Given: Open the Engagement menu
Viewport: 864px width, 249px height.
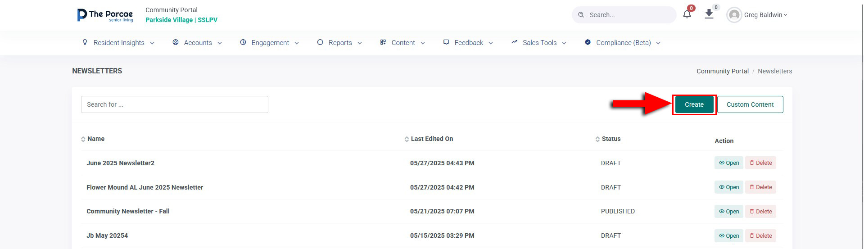Looking at the screenshot, I should point(269,43).
